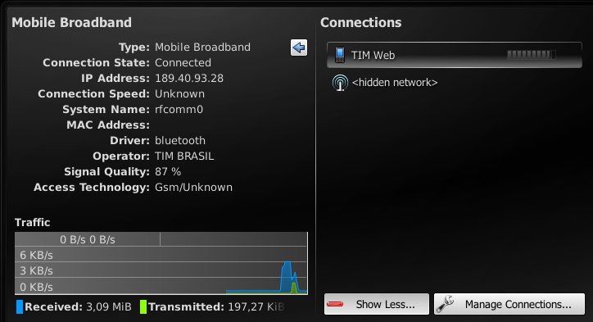593x322 pixels.
Task: Select the TIM Web connection entry
Action: (x=455, y=55)
